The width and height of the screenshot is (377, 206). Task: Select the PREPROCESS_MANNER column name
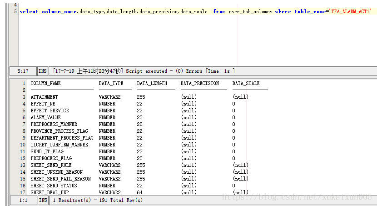pos(54,124)
